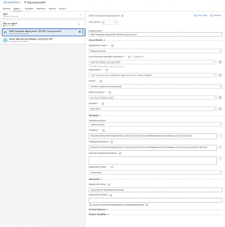Click the ARM template deployment info icon

(x=122, y=16)
